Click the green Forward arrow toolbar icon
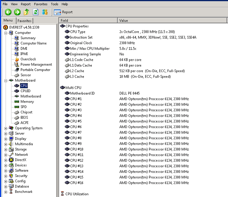Image resolution: width=228 pixels, height=197 pixels. pos(17,12)
